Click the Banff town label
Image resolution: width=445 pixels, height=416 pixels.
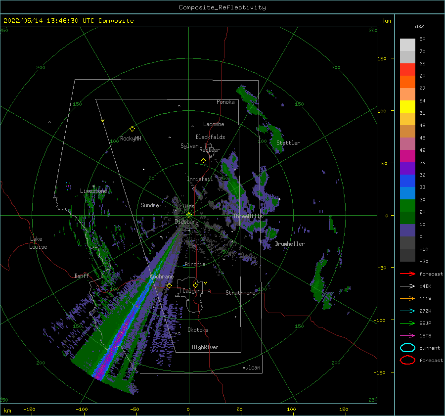pos(82,276)
